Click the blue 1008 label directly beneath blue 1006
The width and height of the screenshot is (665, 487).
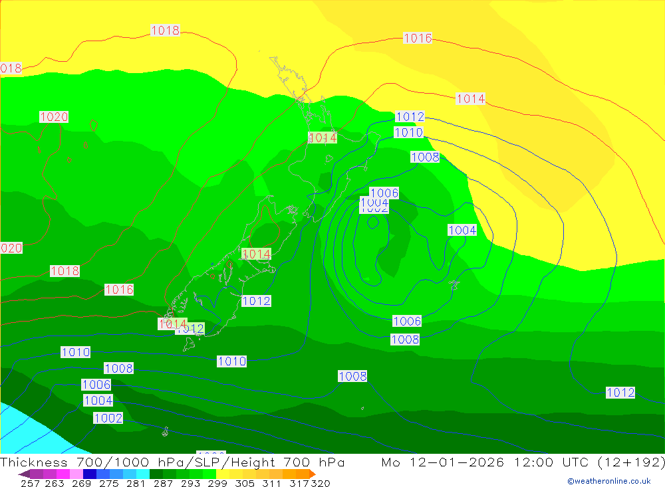[405, 339]
